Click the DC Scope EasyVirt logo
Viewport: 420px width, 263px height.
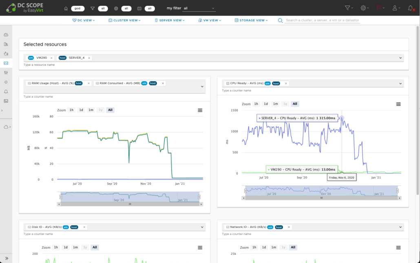tap(24, 8)
